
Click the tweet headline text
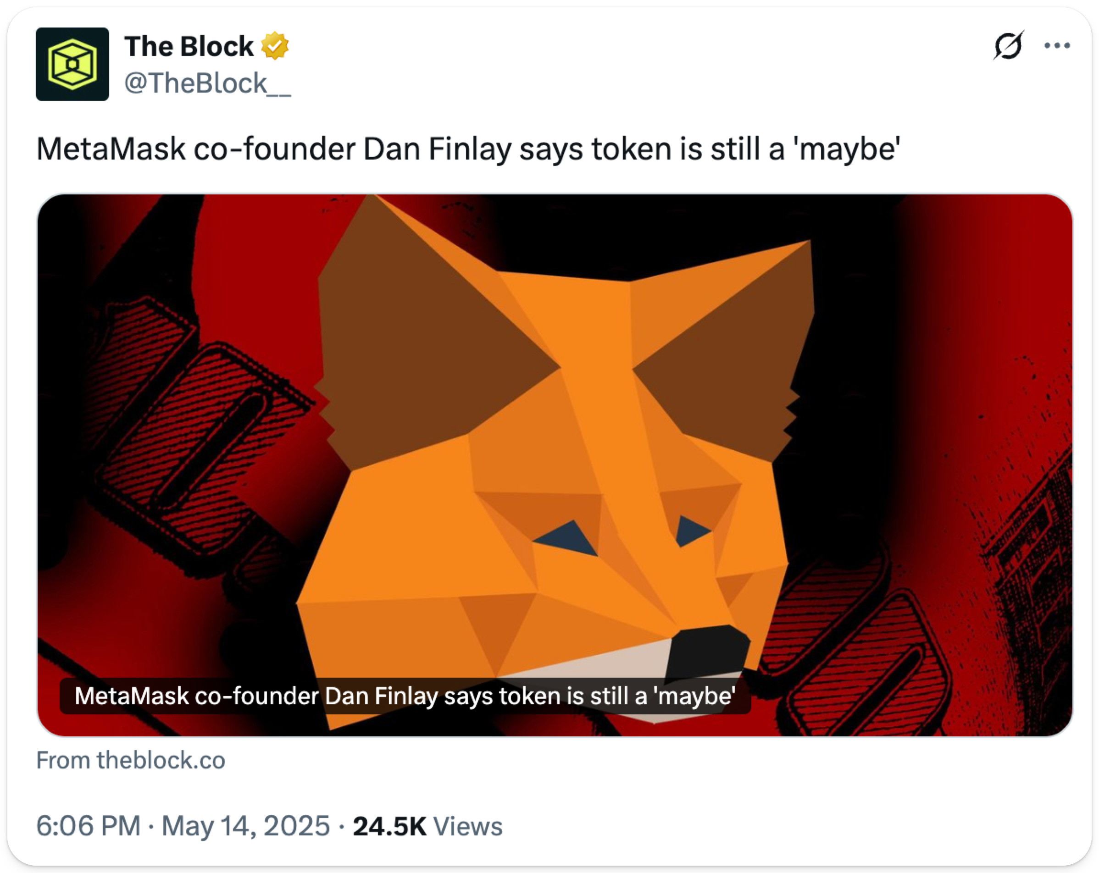point(468,149)
